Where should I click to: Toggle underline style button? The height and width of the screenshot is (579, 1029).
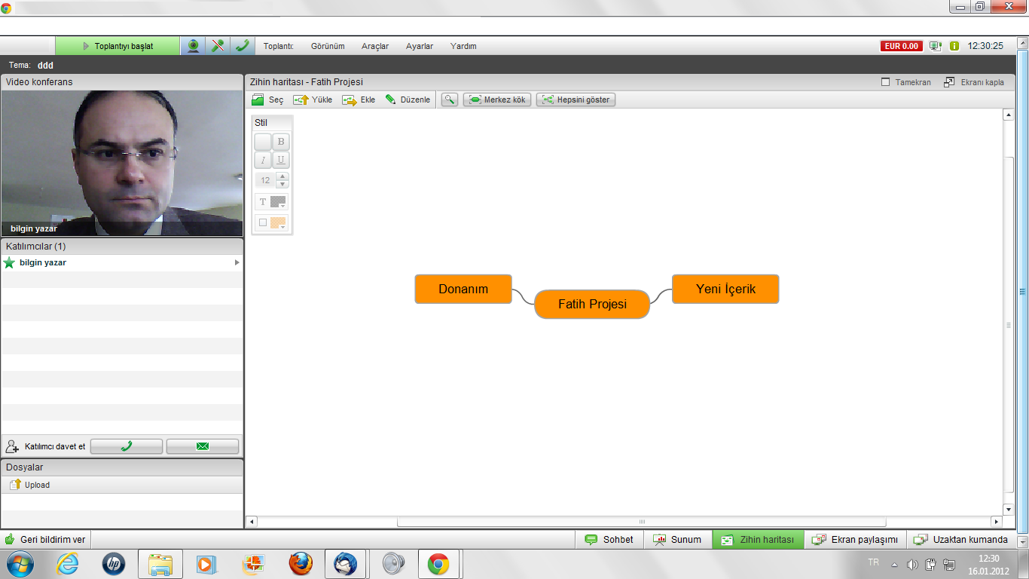pyautogui.click(x=281, y=160)
